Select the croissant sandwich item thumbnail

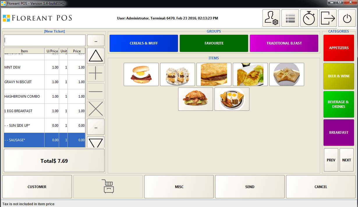[195, 99]
